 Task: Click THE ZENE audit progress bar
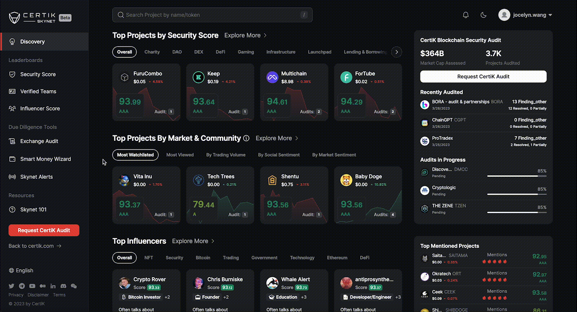517,212
